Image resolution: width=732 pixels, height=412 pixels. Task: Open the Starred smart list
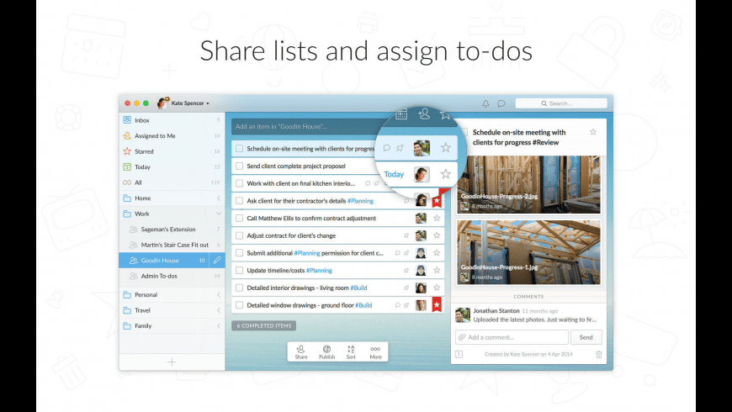pos(172,151)
